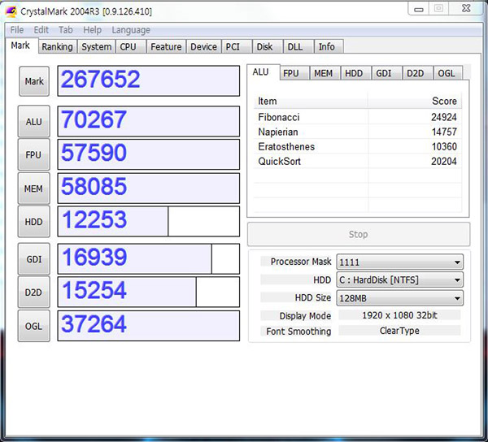This screenshot has width=488, height=442.
Task: Show the D2D results tab
Action: click(x=417, y=73)
